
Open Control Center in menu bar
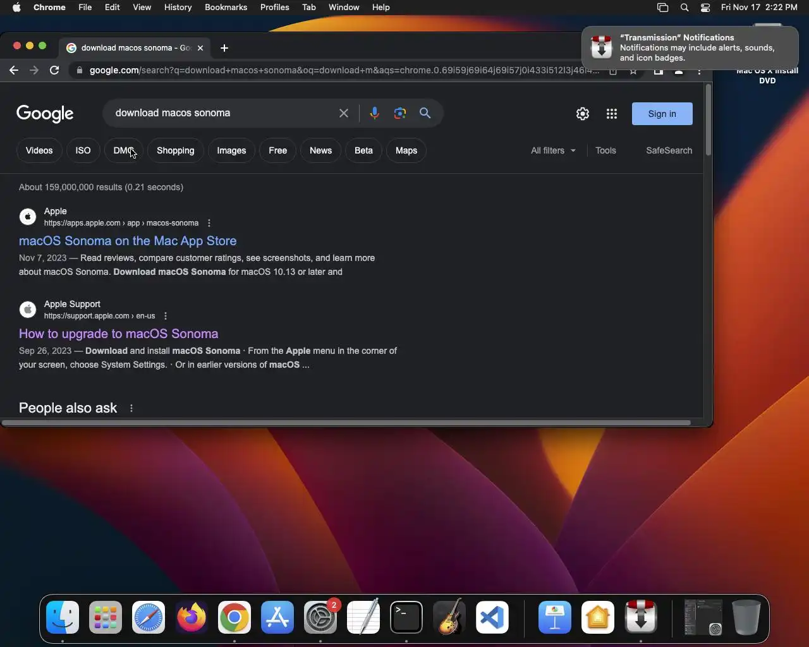(705, 8)
